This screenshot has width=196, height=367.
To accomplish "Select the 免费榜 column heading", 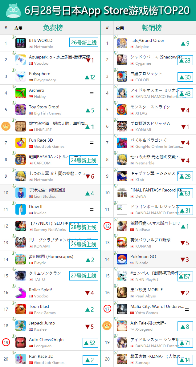I will click(53, 28).
